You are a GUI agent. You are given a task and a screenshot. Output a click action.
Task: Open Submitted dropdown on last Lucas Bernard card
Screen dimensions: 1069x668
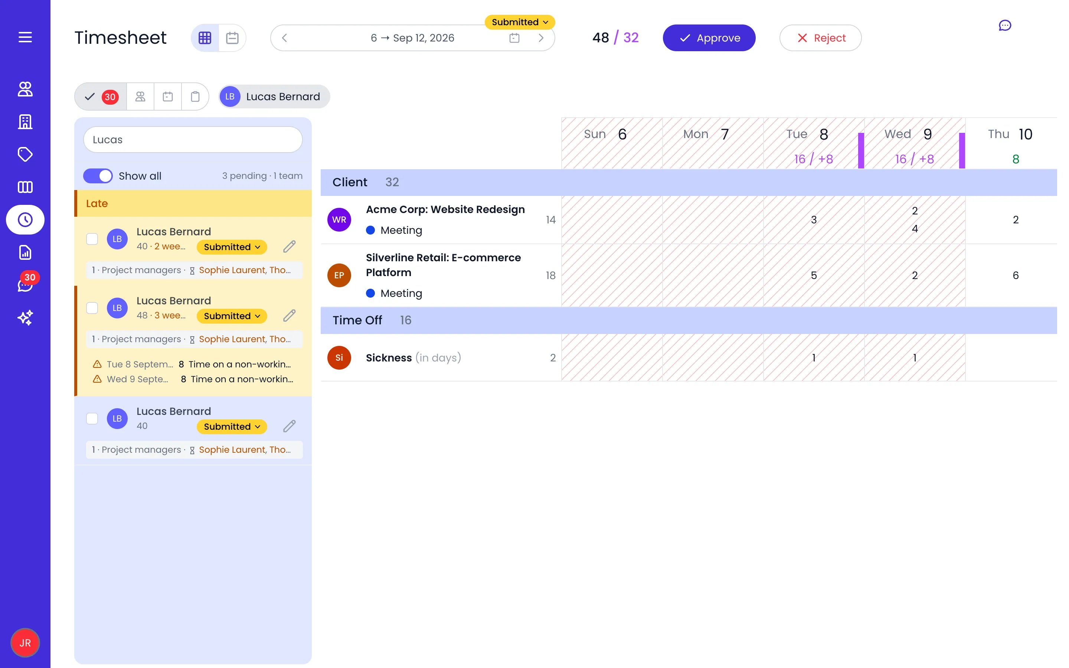click(x=232, y=426)
